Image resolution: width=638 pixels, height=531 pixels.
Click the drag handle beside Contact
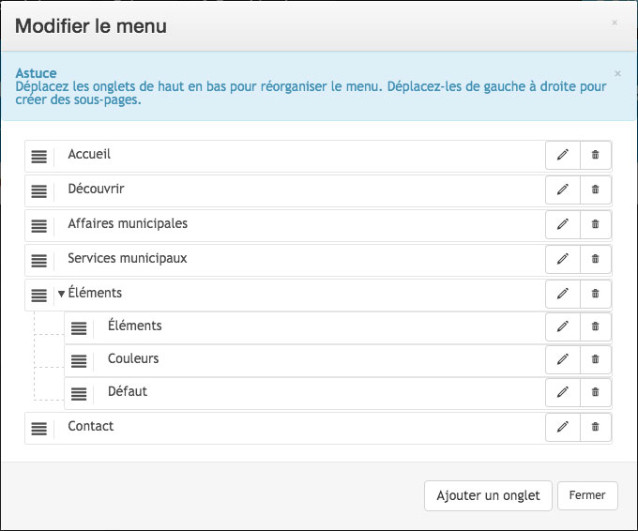[39, 428]
